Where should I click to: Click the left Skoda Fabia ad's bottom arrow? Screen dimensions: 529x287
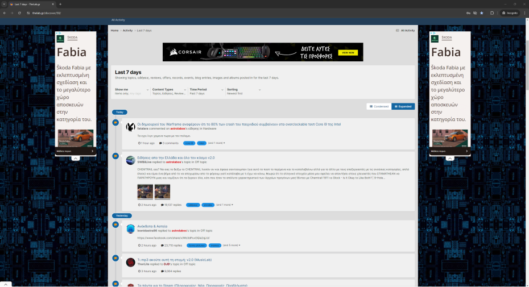pyautogui.click(x=93, y=151)
